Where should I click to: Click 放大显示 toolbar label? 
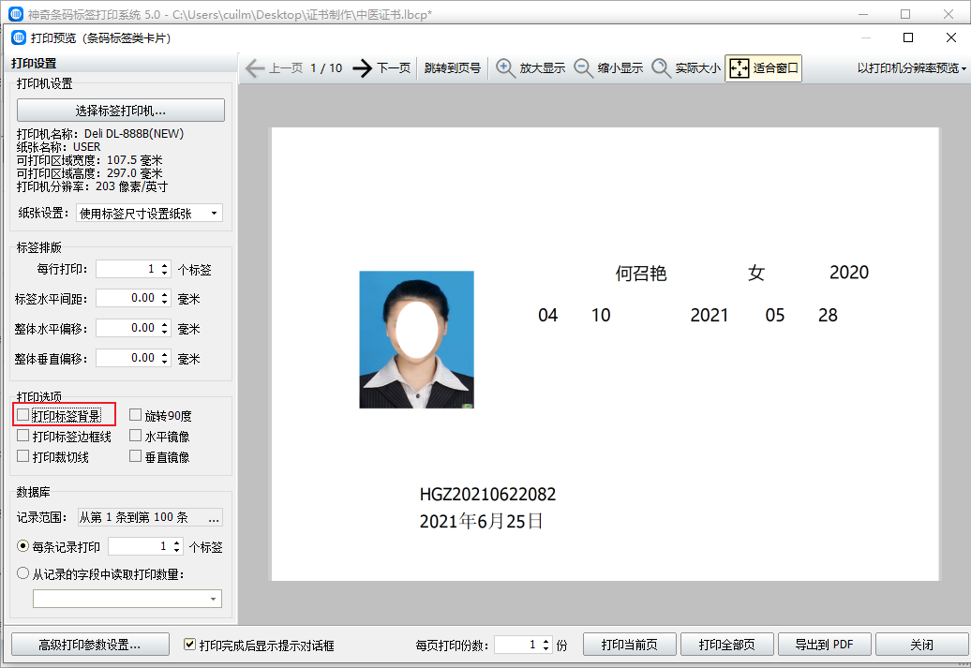click(x=543, y=68)
